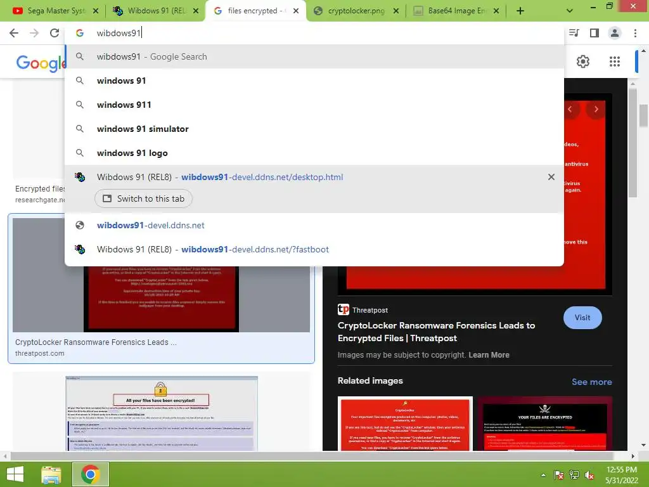Open the Chrome profile avatar
Screen dimensions: 649x487
tap(615, 33)
